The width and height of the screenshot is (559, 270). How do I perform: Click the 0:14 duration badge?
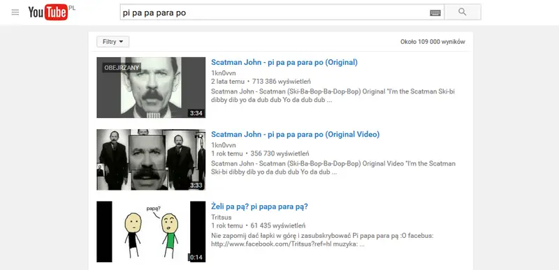[x=196, y=257]
